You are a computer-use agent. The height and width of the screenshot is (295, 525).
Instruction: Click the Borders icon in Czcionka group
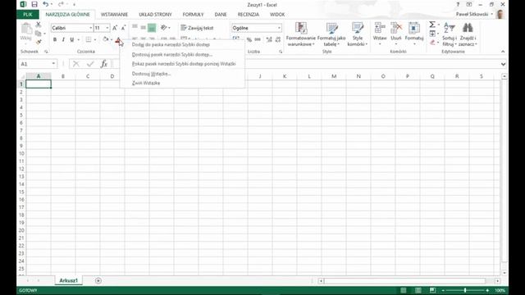pos(89,39)
